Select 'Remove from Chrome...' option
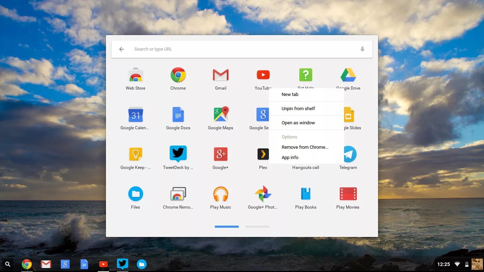 (305, 147)
